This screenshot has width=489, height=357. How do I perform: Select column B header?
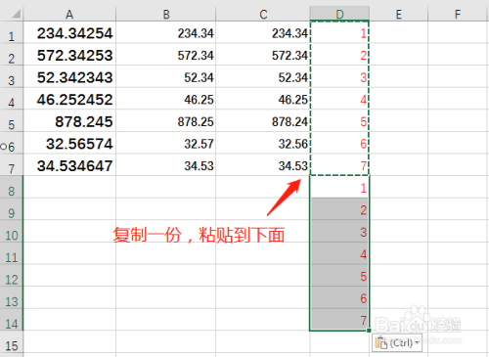point(166,14)
